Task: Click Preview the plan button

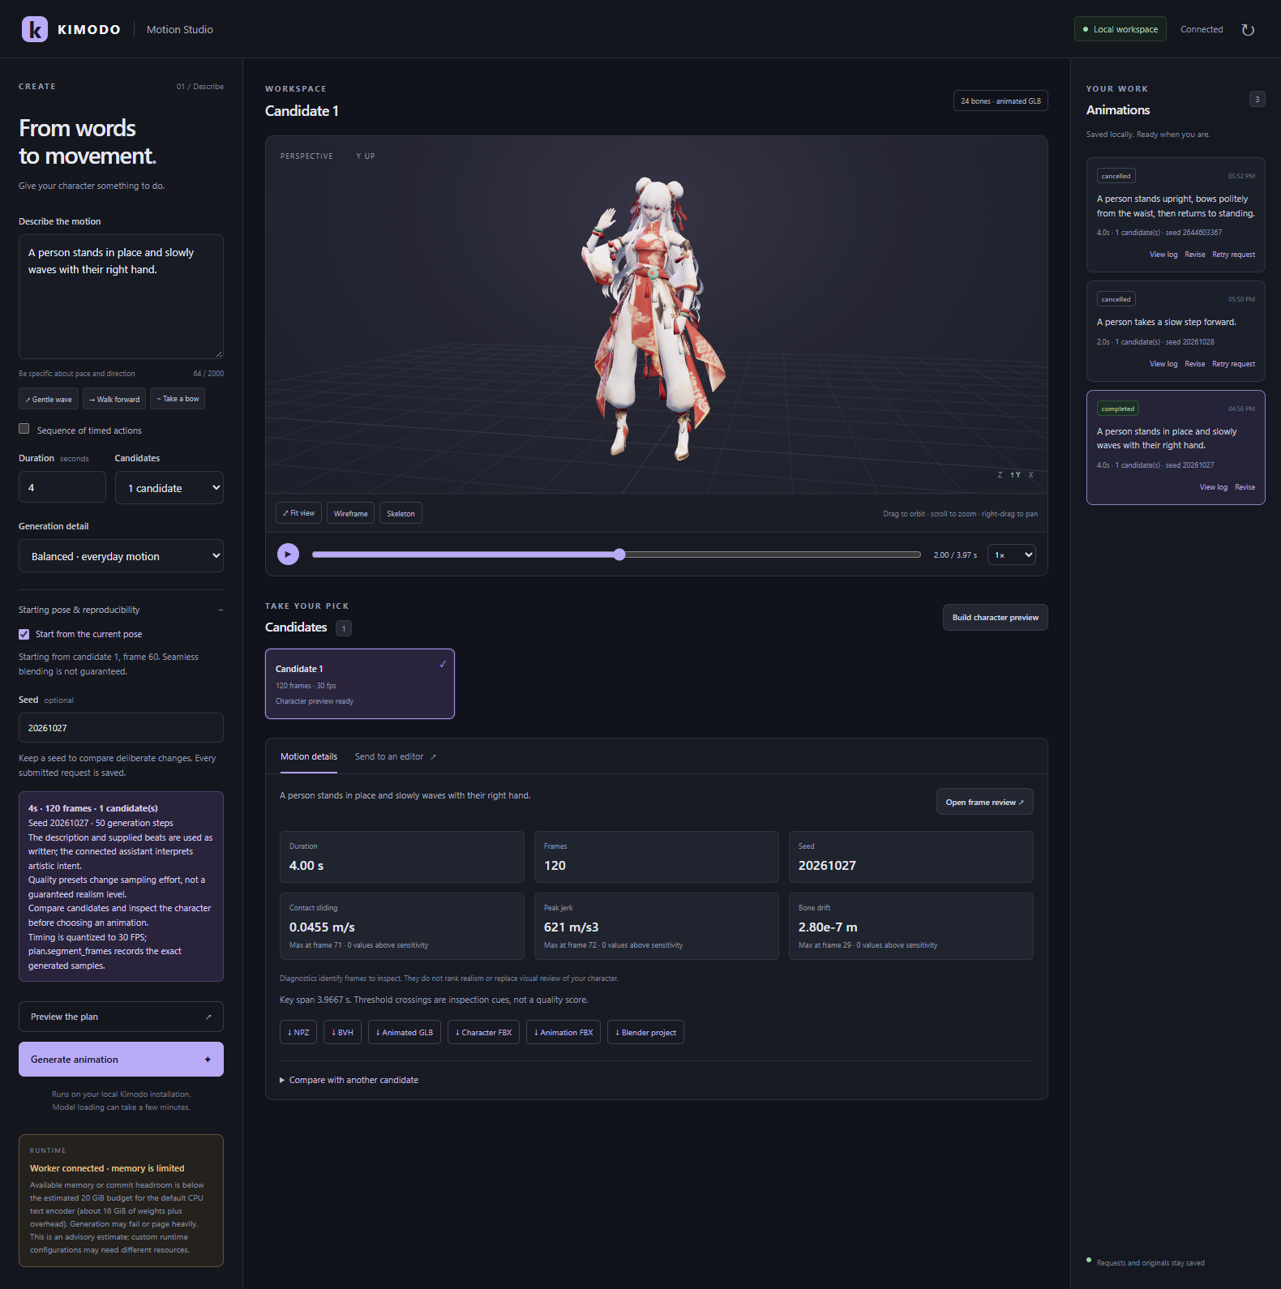Action: [121, 1017]
